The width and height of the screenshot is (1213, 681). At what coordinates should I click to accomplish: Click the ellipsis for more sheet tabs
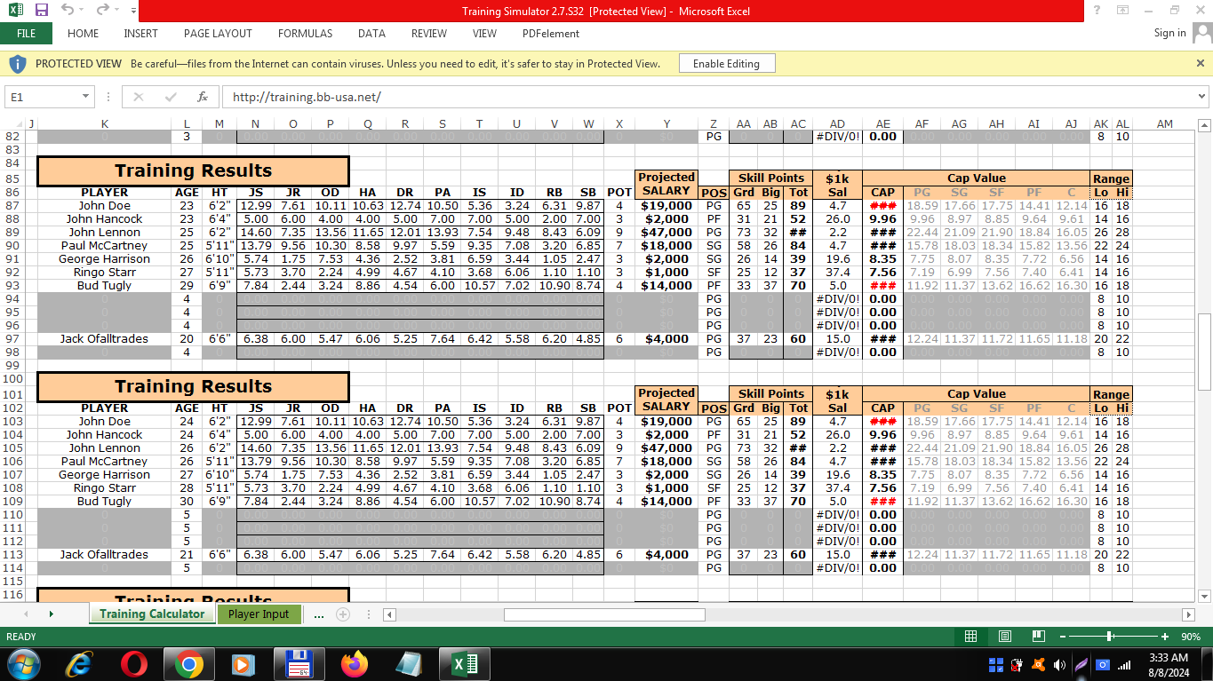click(318, 614)
